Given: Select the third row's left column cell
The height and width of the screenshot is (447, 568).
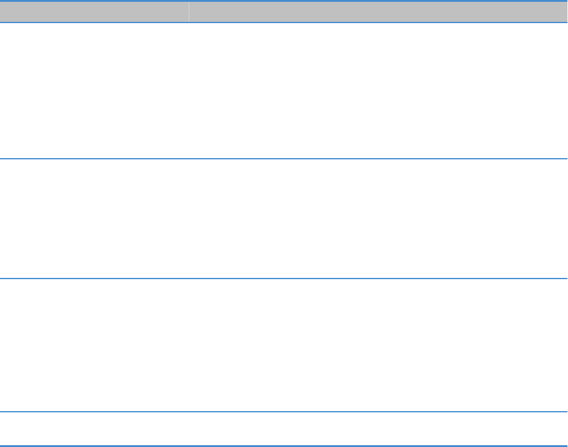Looking at the screenshot, I should [x=94, y=345].
